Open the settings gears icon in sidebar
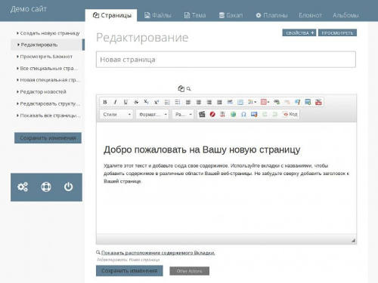 (23, 187)
